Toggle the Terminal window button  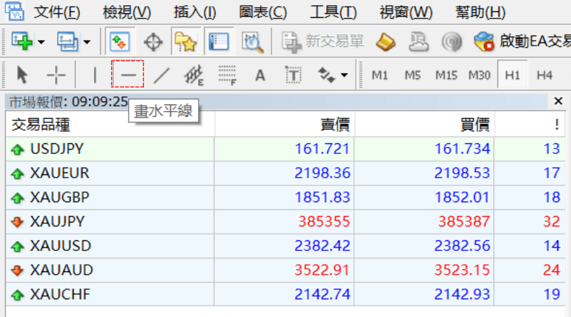coord(220,42)
